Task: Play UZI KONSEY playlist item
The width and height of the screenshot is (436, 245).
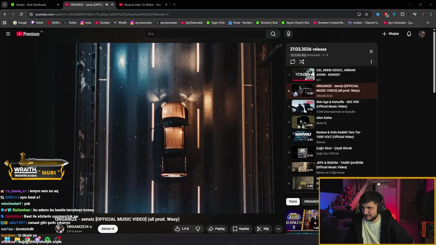Action: tap(332, 75)
